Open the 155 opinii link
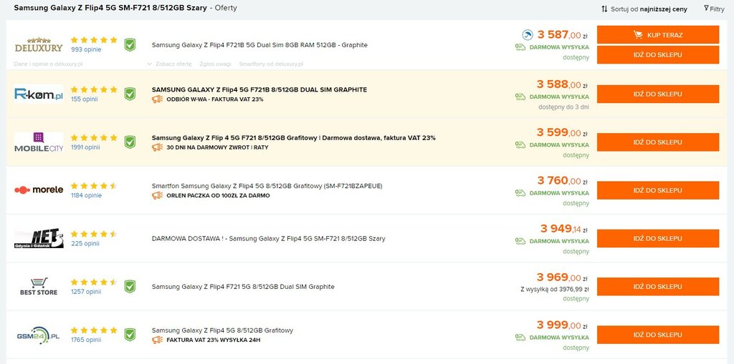The width and height of the screenshot is (734, 364). pos(85,99)
